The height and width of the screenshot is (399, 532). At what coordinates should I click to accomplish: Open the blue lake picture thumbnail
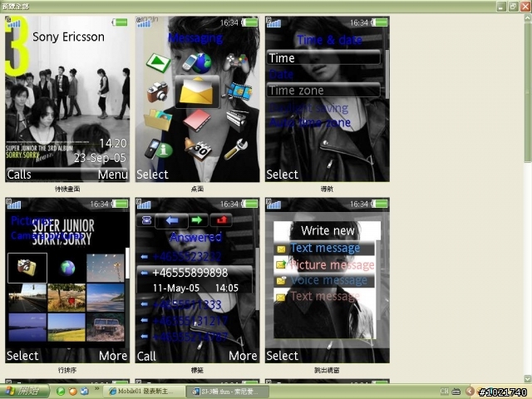click(27, 327)
